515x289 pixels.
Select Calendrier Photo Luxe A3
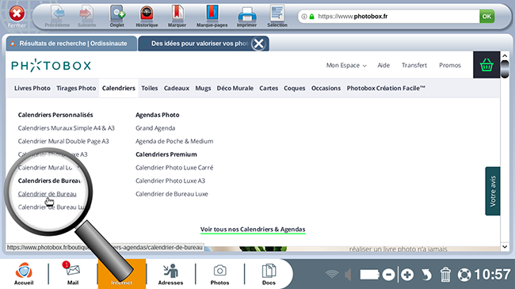[x=170, y=181]
